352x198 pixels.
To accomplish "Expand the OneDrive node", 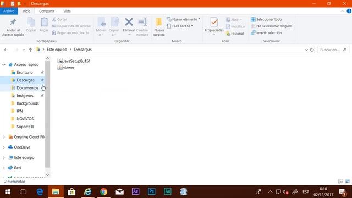I will tap(4, 147).
